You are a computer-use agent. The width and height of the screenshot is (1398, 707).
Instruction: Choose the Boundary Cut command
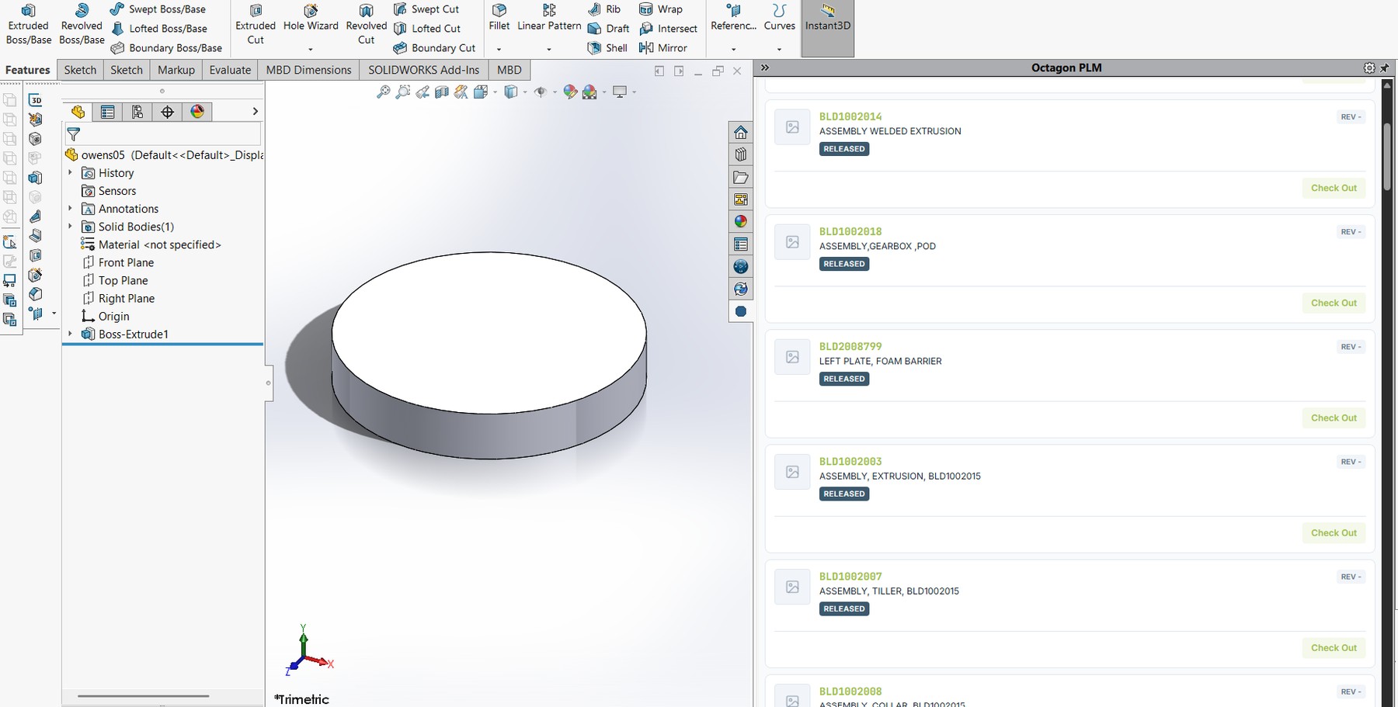tap(434, 48)
